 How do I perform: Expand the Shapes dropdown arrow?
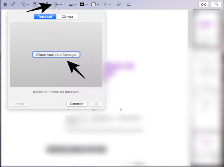[28, 5]
